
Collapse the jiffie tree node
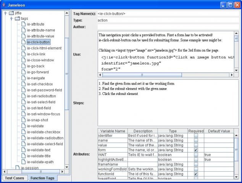pyautogui.click(x=5, y=13)
